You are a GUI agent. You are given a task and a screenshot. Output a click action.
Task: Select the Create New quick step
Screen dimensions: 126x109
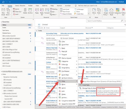(x=79, y=14)
